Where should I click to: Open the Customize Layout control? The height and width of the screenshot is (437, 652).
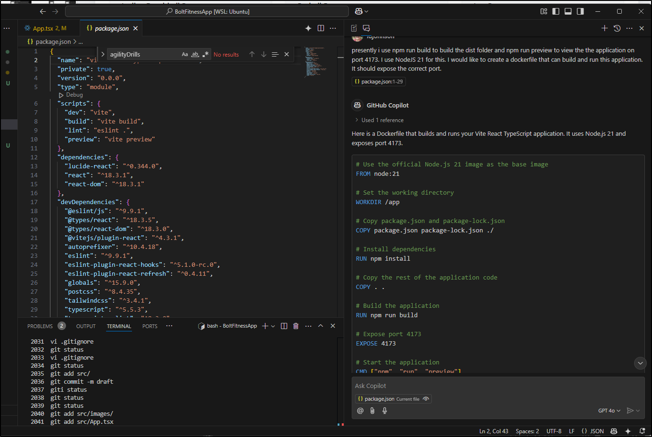[x=544, y=11]
